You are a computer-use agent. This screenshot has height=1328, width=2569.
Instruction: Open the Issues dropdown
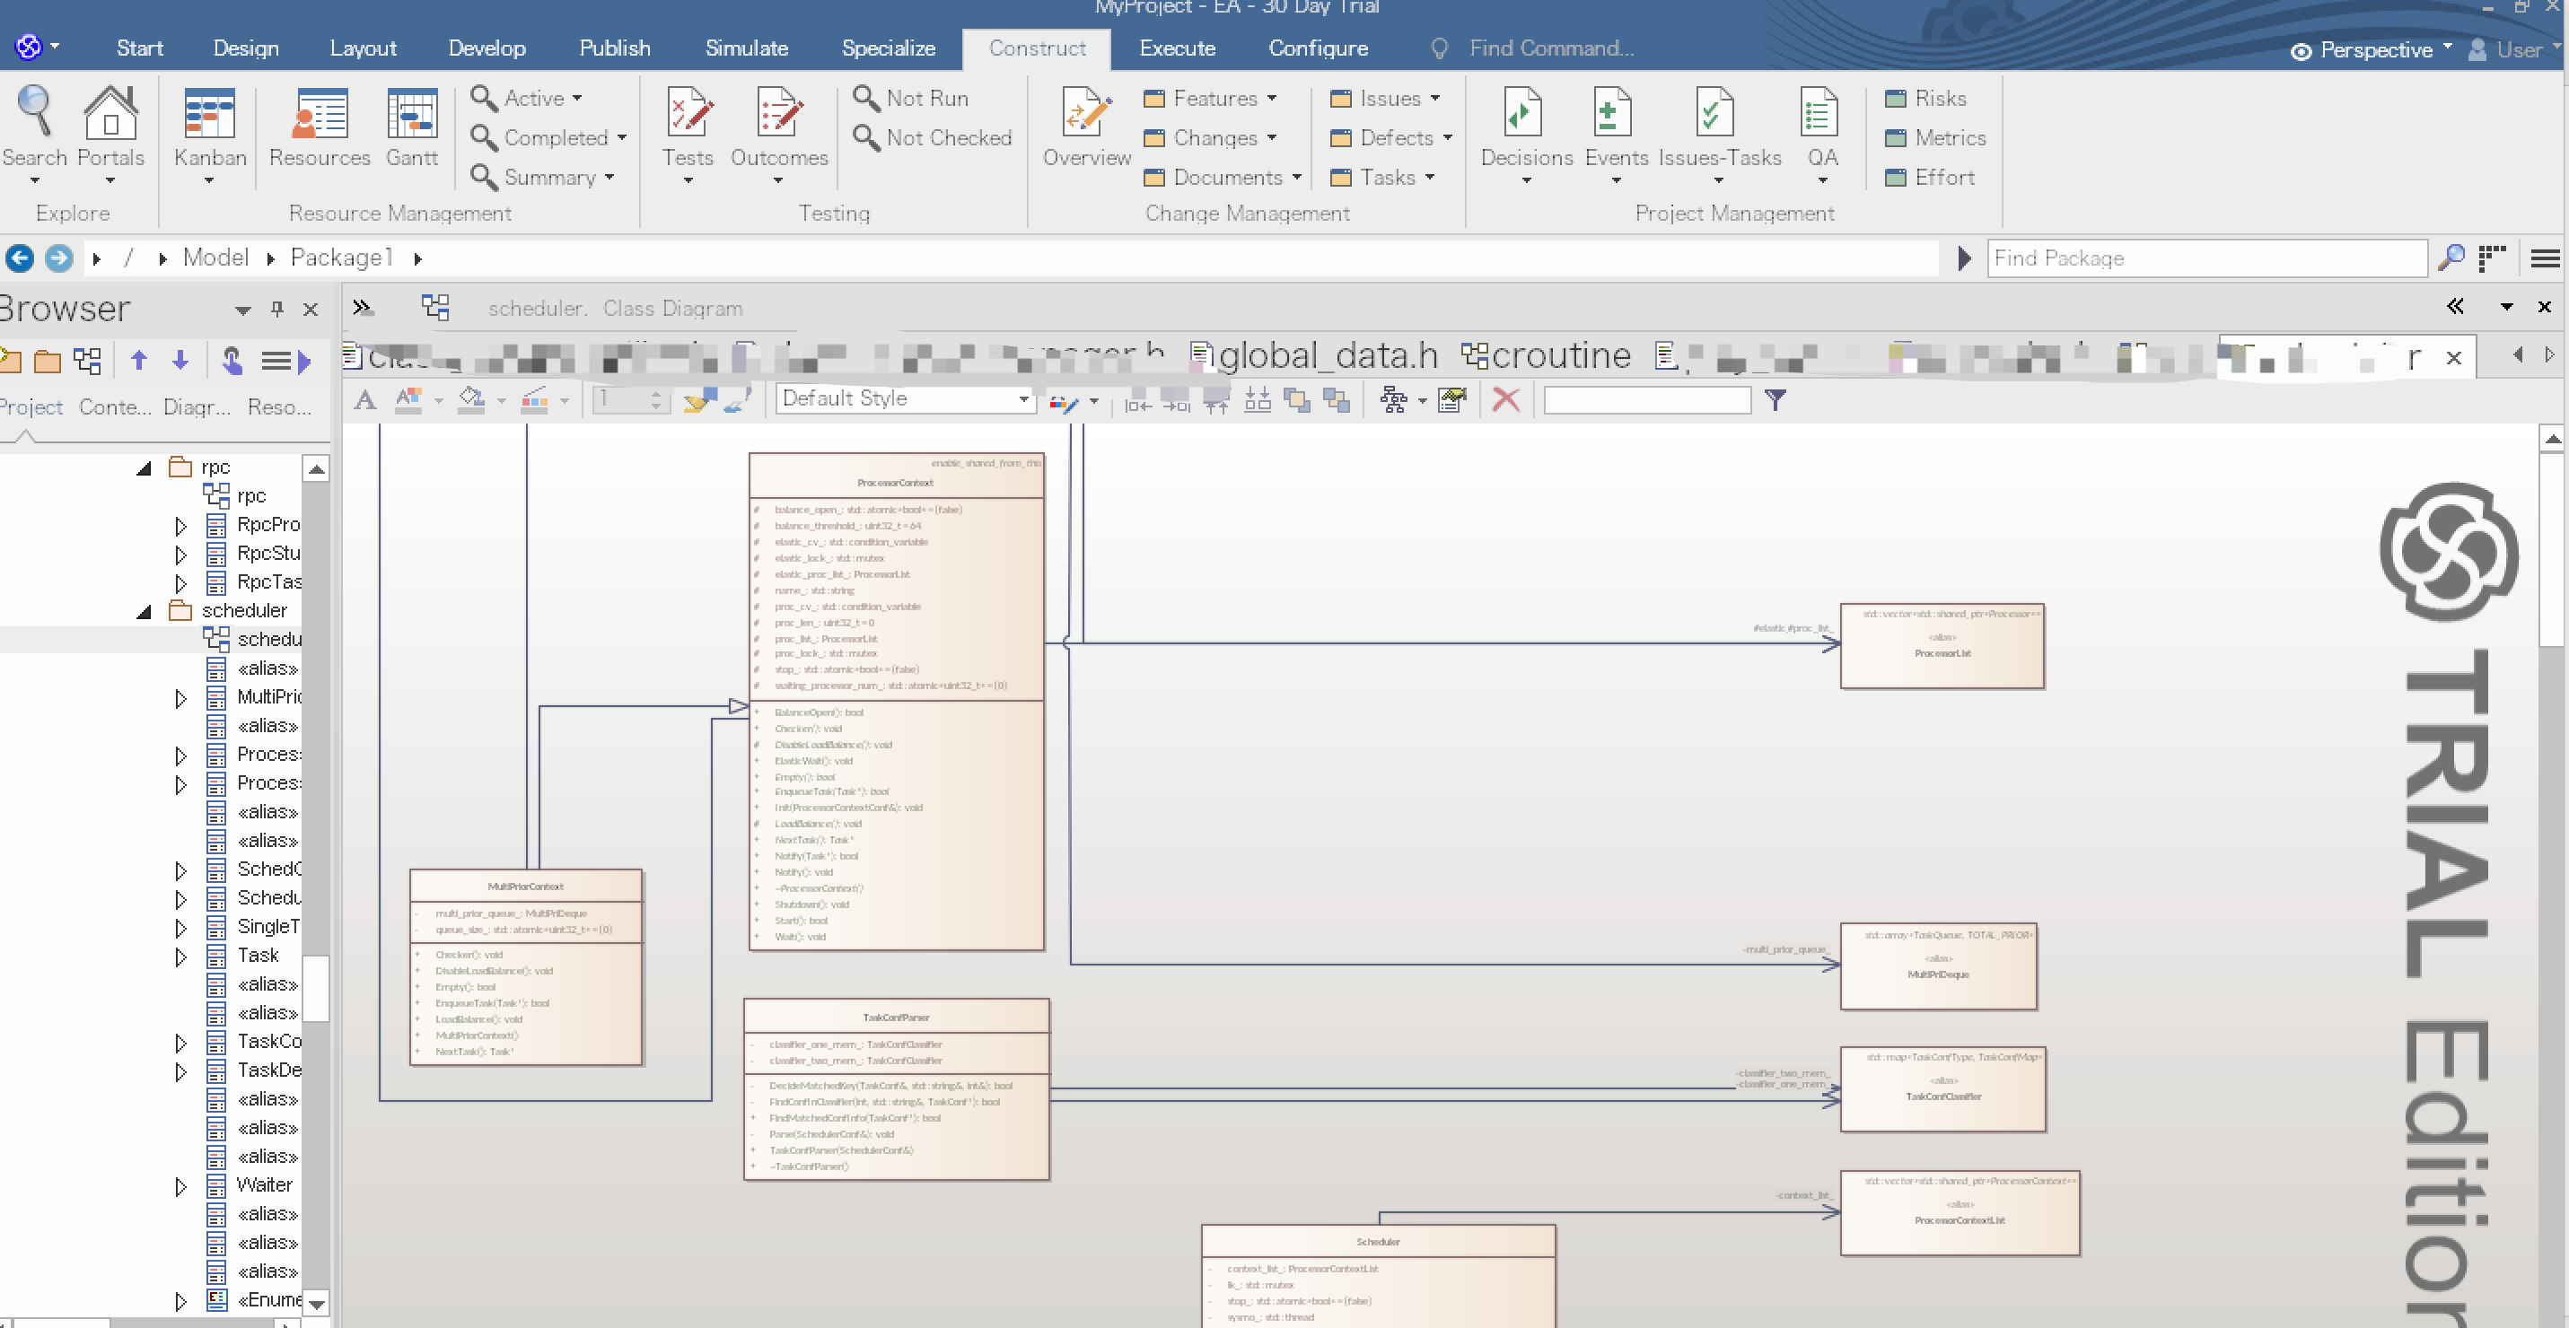point(1385,98)
